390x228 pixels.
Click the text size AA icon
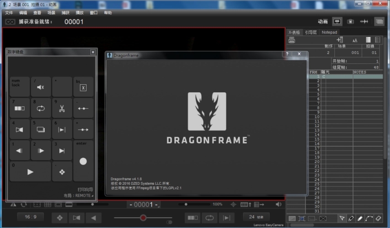(354, 40)
